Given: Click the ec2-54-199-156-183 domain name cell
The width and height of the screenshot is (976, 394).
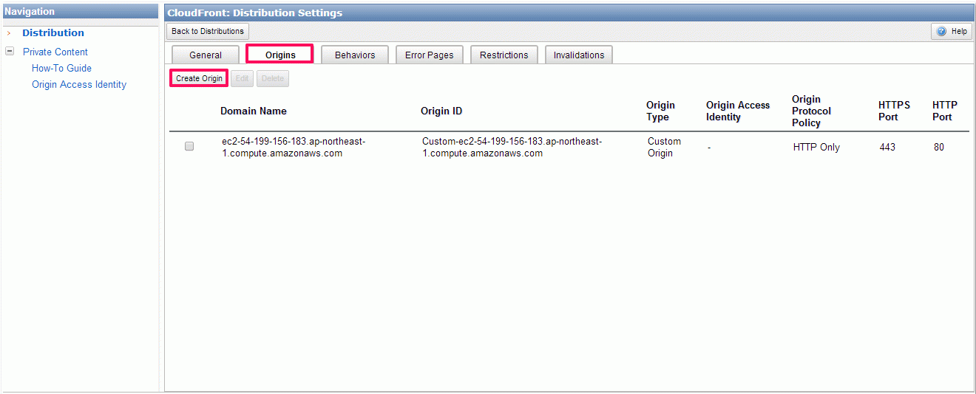Looking at the screenshot, I should 294,148.
